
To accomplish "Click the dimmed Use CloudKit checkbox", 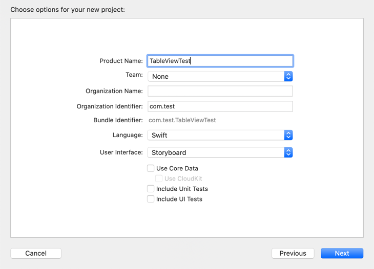I will click(159, 178).
